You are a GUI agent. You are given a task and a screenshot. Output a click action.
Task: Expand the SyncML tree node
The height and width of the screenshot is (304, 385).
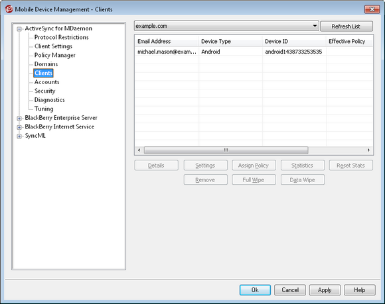click(19, 136)
